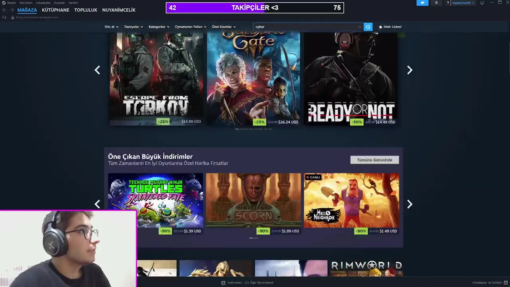Select first page dot under top carousel
510x287 pixels.
237,129
